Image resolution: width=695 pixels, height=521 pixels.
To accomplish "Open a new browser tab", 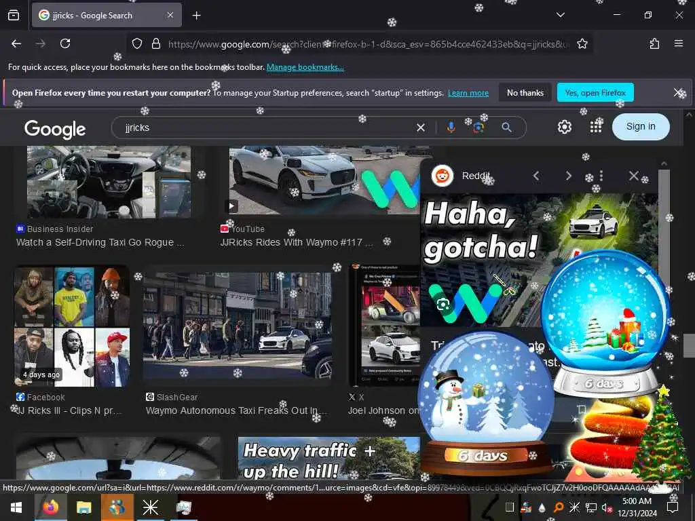I will (196, 16).
